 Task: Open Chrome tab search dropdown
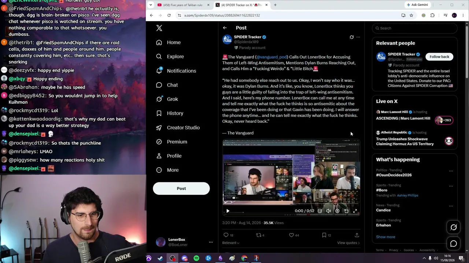[151, 5]
